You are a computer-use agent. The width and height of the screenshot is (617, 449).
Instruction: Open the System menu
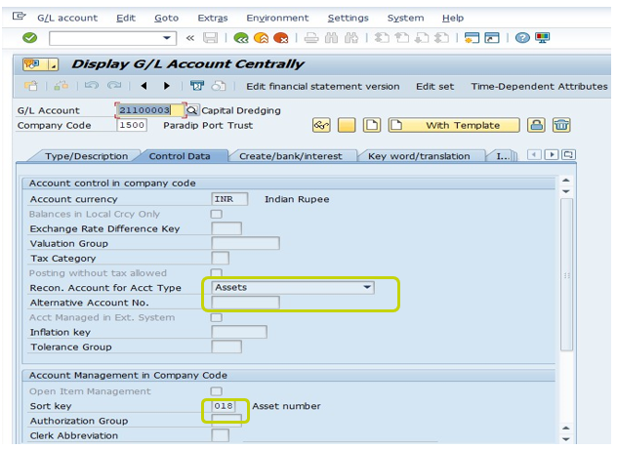406,19
